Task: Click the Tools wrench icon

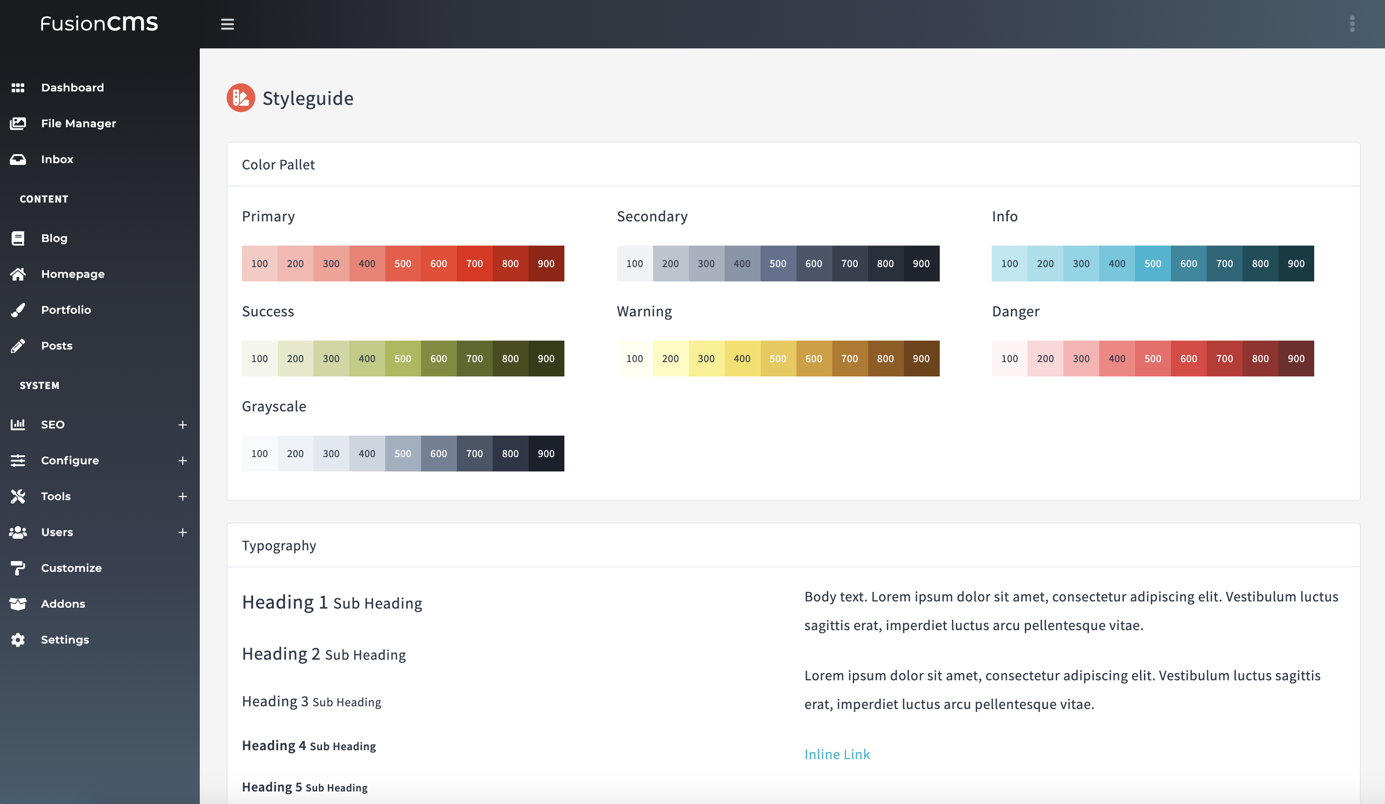Action: [x=17, y=496]
